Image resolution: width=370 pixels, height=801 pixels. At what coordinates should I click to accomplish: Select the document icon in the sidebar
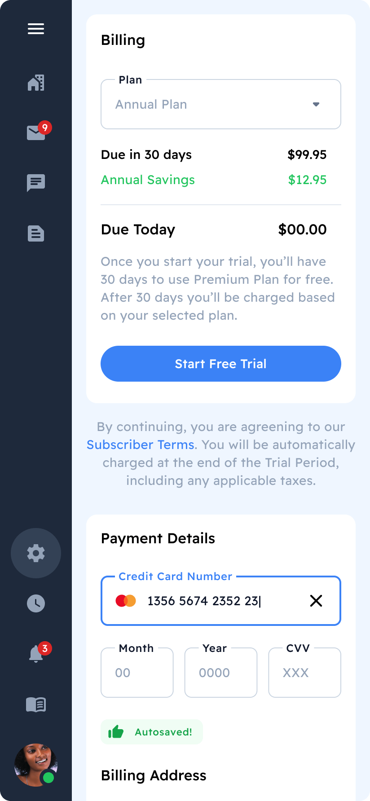pos(36,233)
